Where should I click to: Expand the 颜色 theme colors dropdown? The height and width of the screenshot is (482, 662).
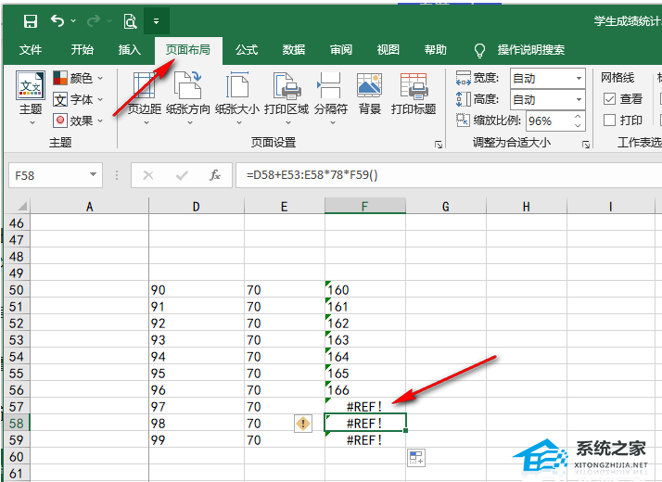pos(100,79)
